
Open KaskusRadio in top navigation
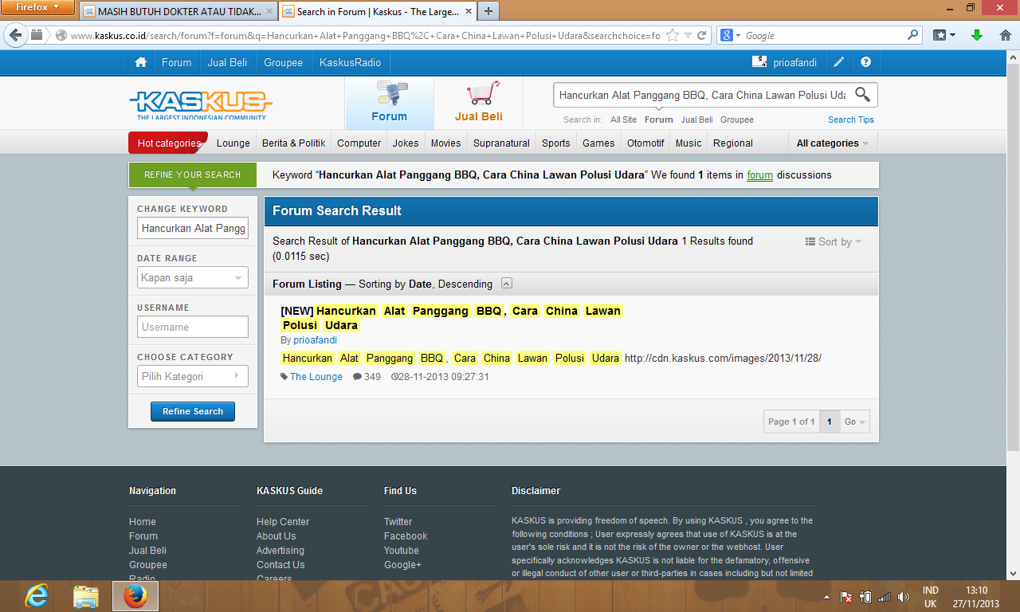[351, 62]
